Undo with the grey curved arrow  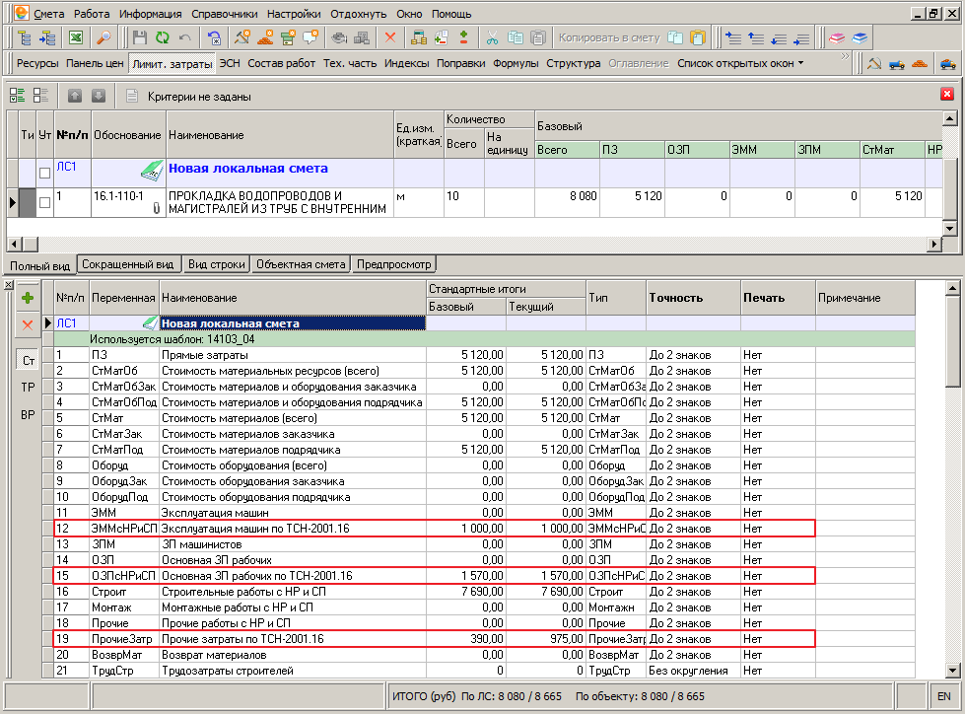tap(184, 38)
